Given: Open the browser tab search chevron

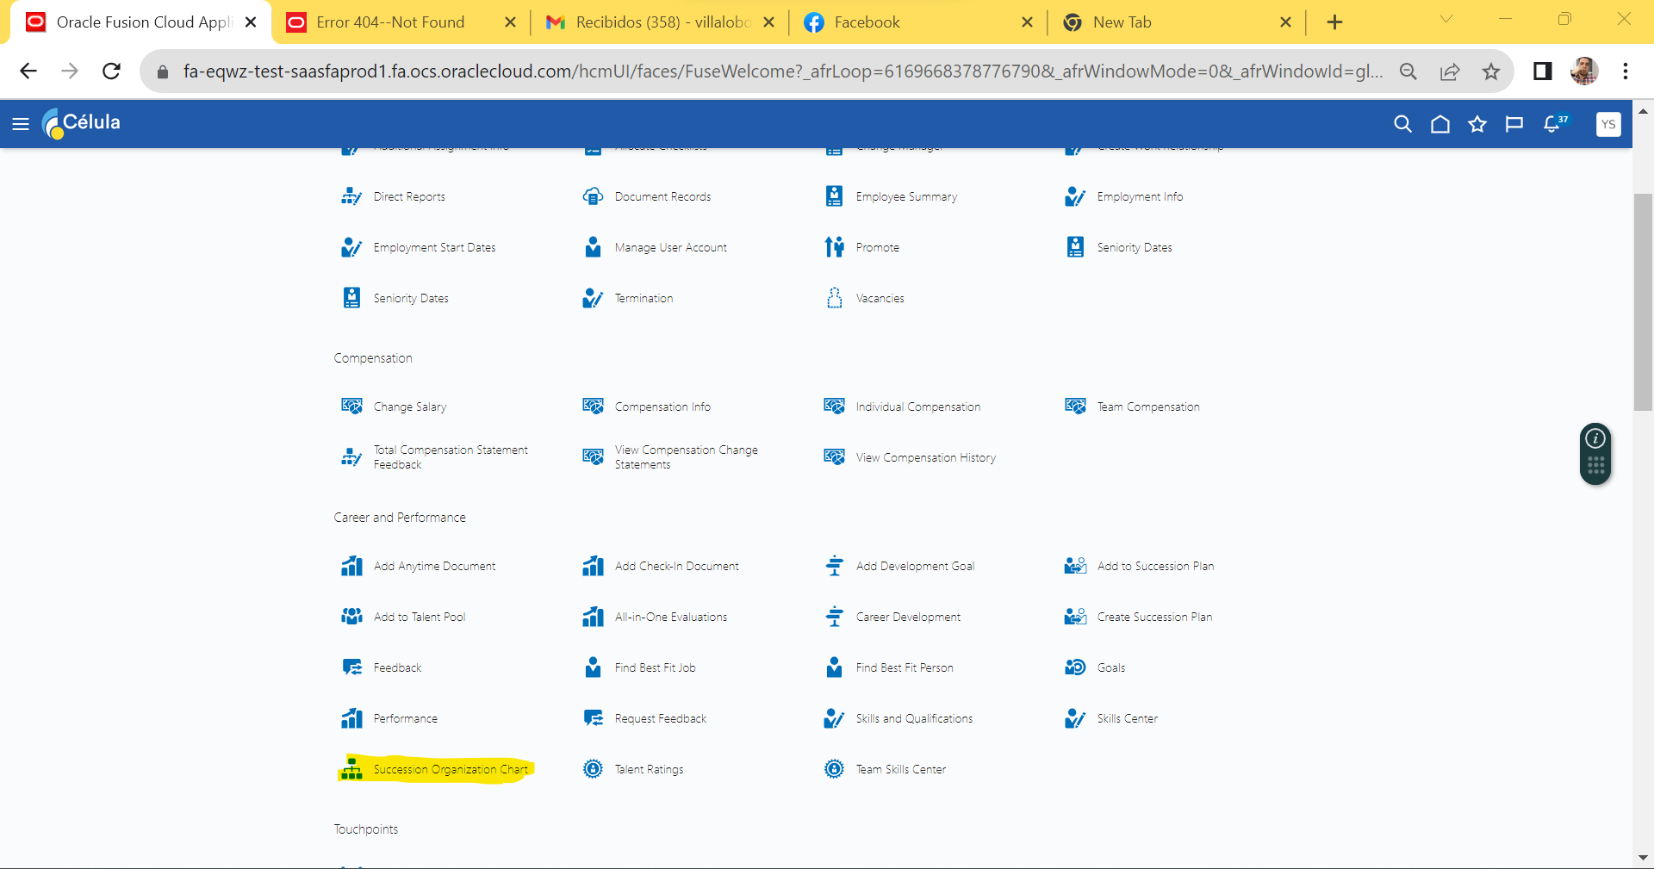Looking at the screenshot, I should pyautogui.click(x=1446, y=19).
